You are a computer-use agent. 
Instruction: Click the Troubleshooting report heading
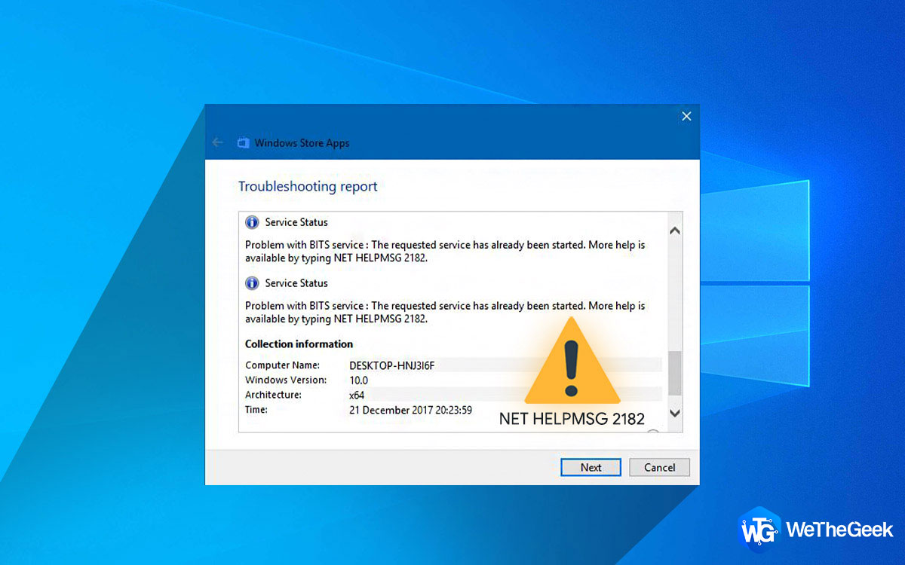[x=308, y=186]
